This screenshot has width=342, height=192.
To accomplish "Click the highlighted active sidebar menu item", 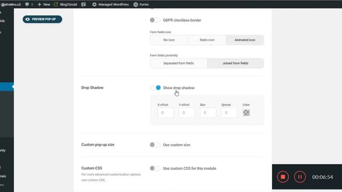I will [x=7, y=86].
